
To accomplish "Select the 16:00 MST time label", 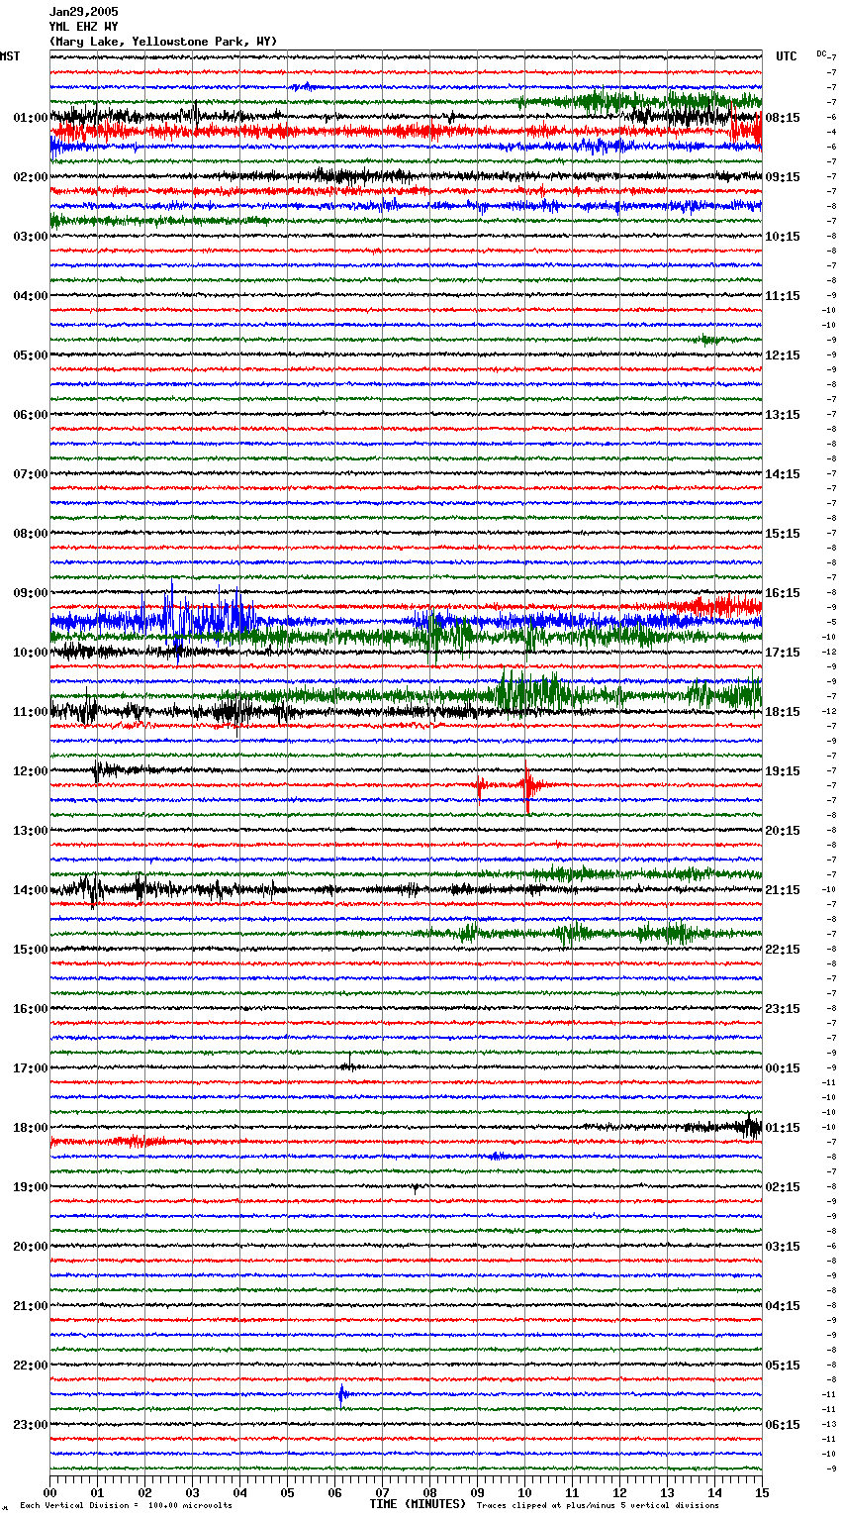I will [x=31, y=1009].
